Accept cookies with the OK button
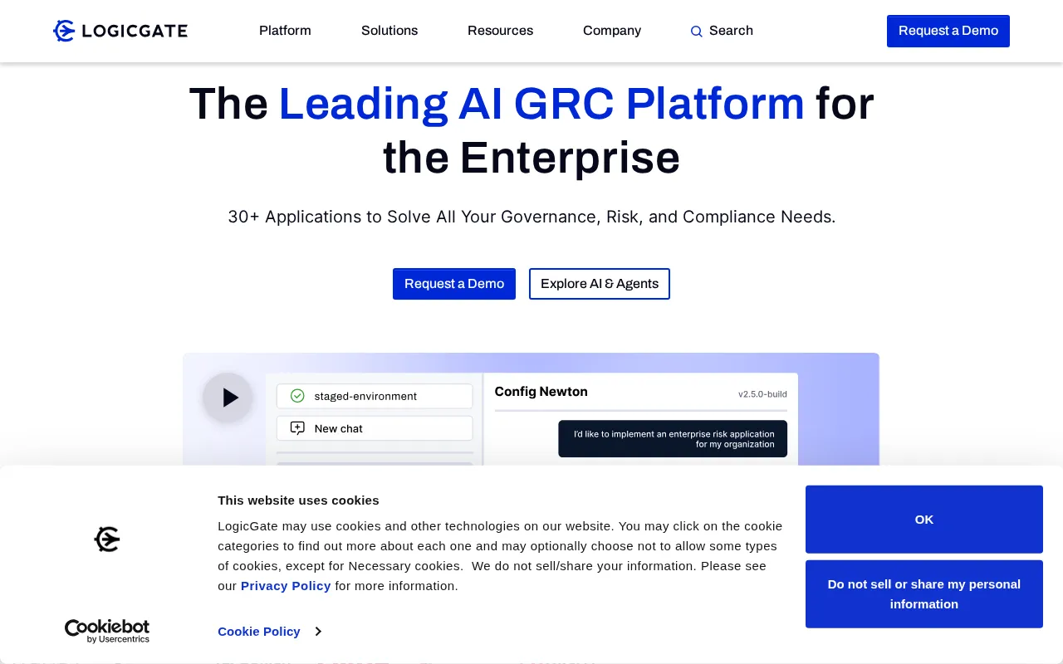 tap(924, 520)
